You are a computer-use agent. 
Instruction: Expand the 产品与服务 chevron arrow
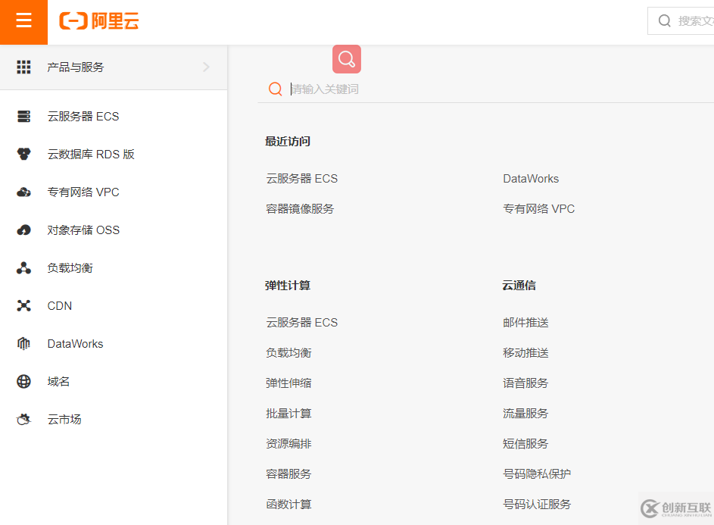click(x=206, y=67)
